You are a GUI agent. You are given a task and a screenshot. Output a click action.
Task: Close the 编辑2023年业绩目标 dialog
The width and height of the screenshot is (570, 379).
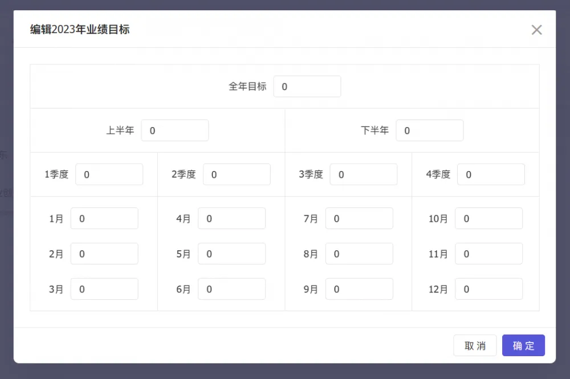(x=536, y=30)
